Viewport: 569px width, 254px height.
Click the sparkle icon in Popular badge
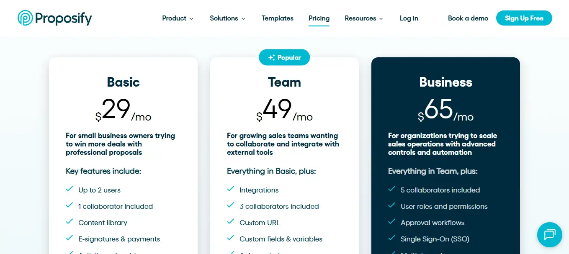click(x=272, y=58)
